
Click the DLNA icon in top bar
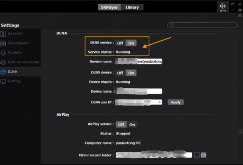(x=222, y=7)
